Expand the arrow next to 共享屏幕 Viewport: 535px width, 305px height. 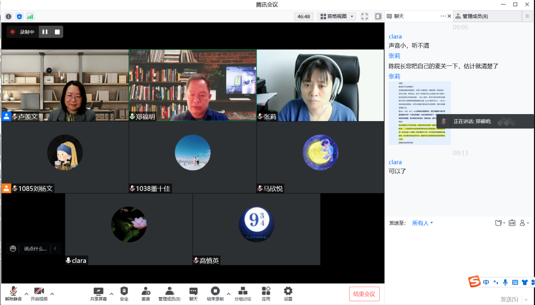pyautogui.click(x=111, y=294)
